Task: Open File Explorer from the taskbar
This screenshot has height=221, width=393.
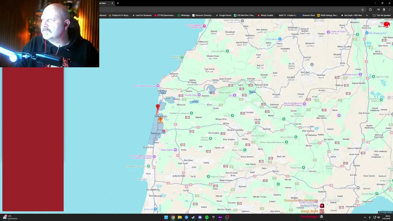Action: 180,217
